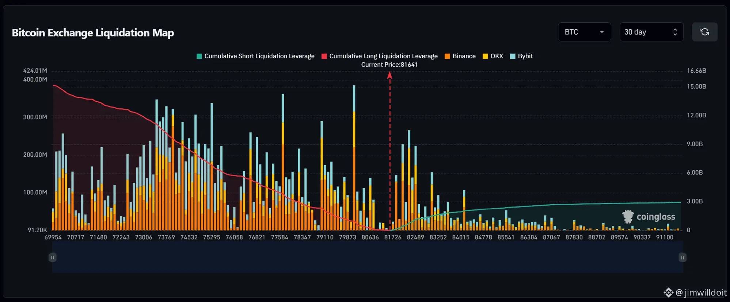This screenshot has width=730, height=302.
Task: Click the 88702 price axis label
Action: pos(597,237)
